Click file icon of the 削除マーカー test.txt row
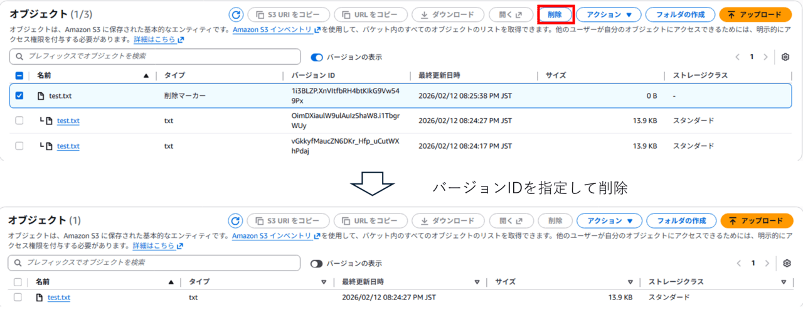The image size is (803, 334). pos(41,96)
